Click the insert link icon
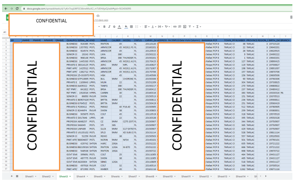 tap(175, 27)
